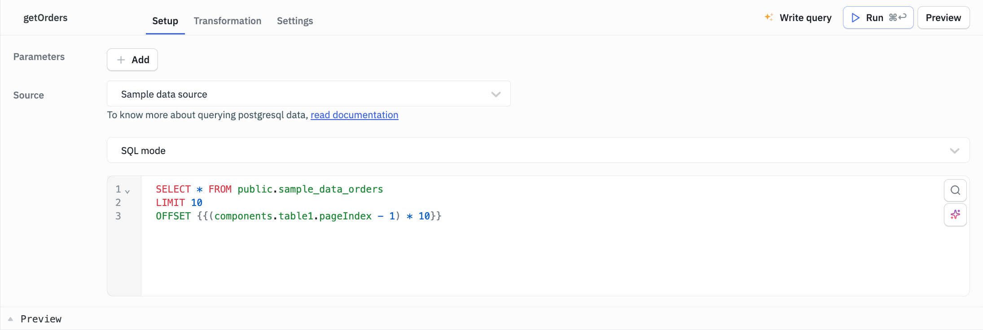Click line number 3 in the gutter
Screen dimensions: 983x330
click(118, 216)
